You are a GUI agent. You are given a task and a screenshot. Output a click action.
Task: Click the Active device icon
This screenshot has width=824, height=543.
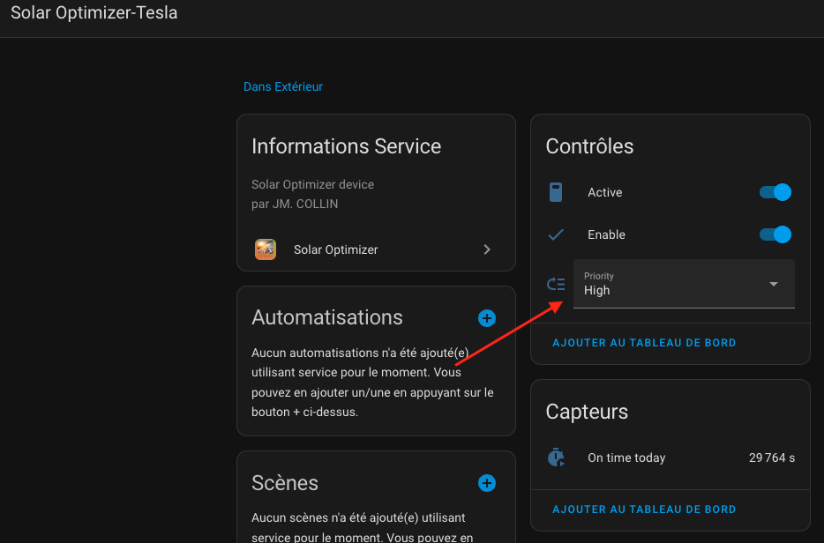point(556,192)
